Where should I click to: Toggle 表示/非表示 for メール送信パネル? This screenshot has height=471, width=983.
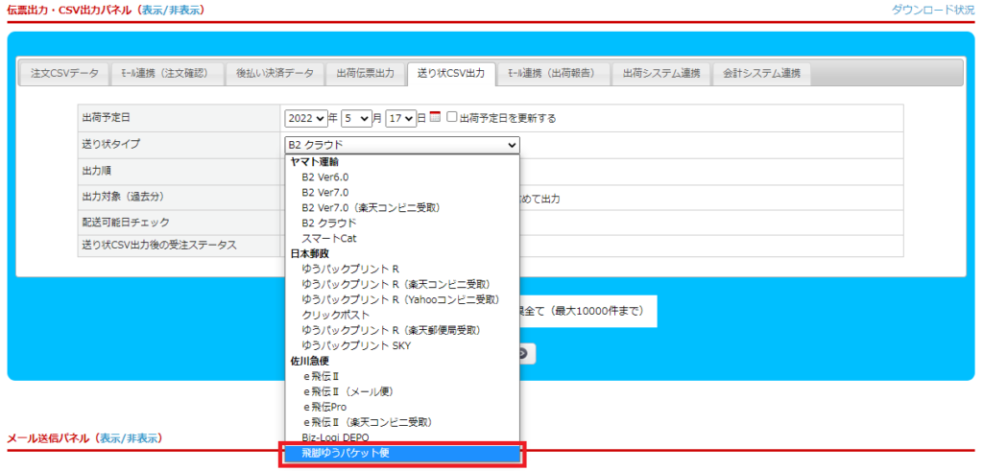[130, 437]
